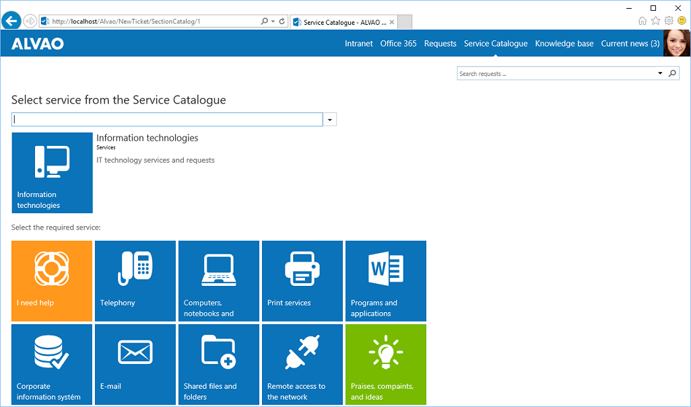Select the I need help lifebuoy tile
The width and height of the screenshot is (691, 407).
click(51, 281)
